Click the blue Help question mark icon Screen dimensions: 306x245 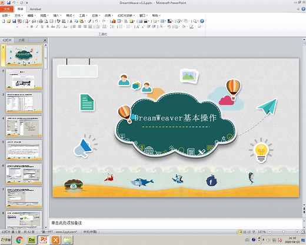coord(202,21)
